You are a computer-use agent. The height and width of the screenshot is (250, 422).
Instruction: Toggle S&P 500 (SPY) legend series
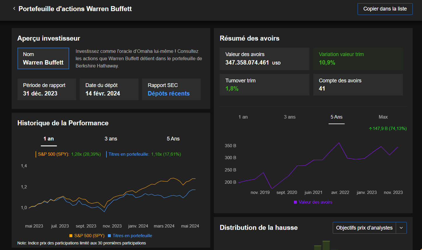87,236
